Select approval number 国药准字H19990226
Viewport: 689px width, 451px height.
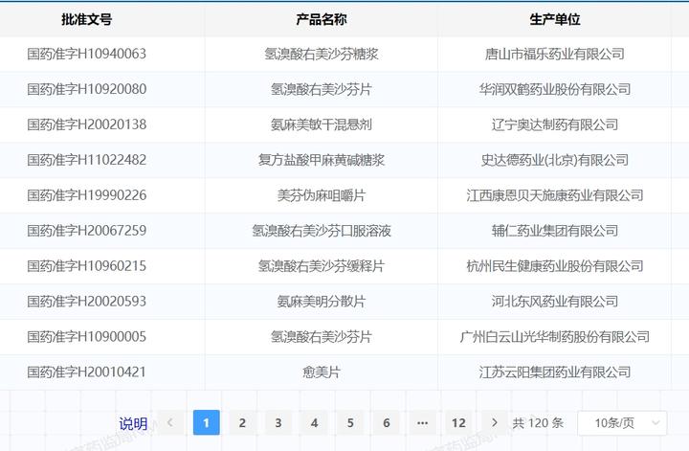pyautogui.click(x=86, y=195)
